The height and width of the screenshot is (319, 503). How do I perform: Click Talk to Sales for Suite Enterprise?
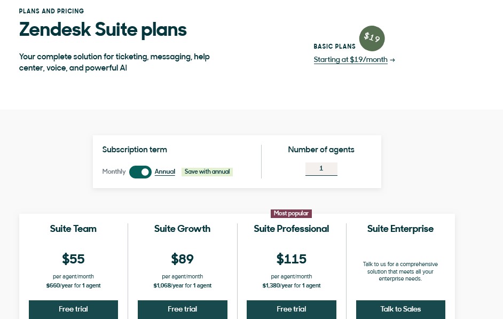pos(400,309)
